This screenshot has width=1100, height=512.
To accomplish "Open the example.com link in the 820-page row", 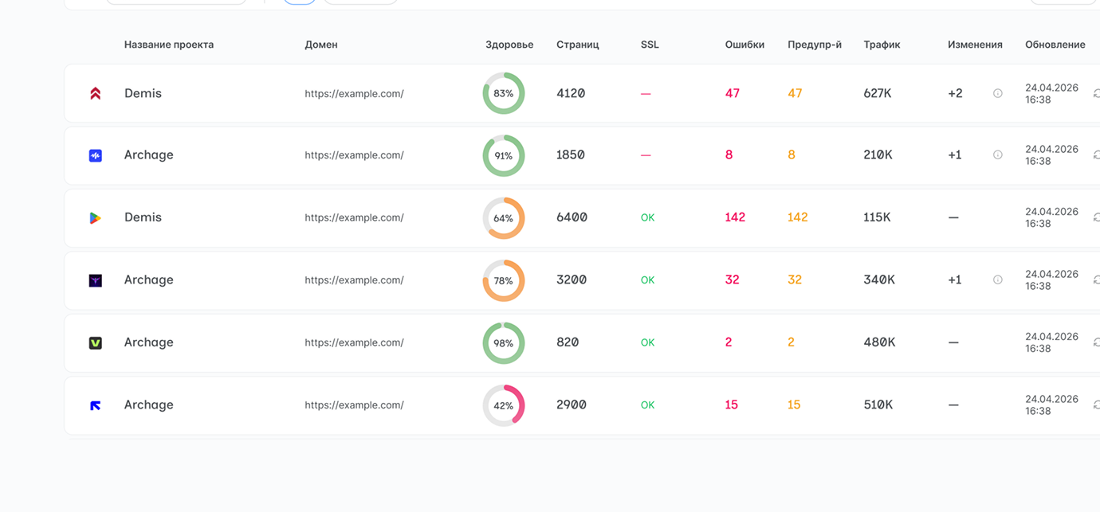I will point(354,343).
